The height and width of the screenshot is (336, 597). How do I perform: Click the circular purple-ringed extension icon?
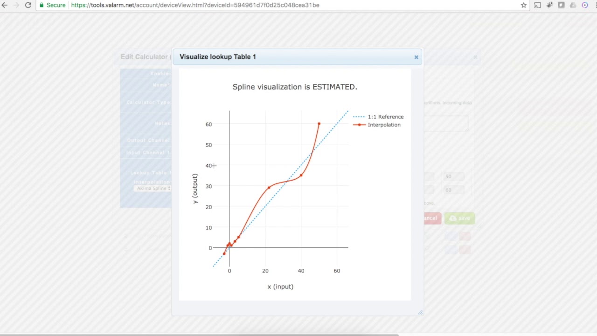tap(585, 5)
